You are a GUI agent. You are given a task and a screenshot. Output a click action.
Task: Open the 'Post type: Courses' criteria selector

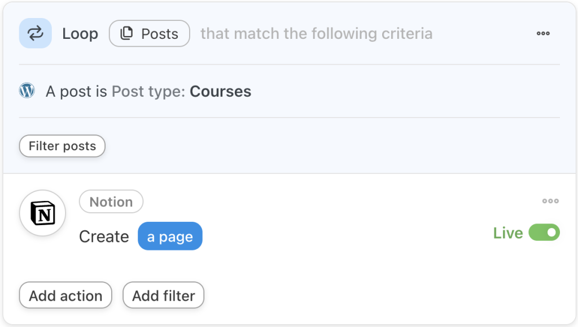181,91
